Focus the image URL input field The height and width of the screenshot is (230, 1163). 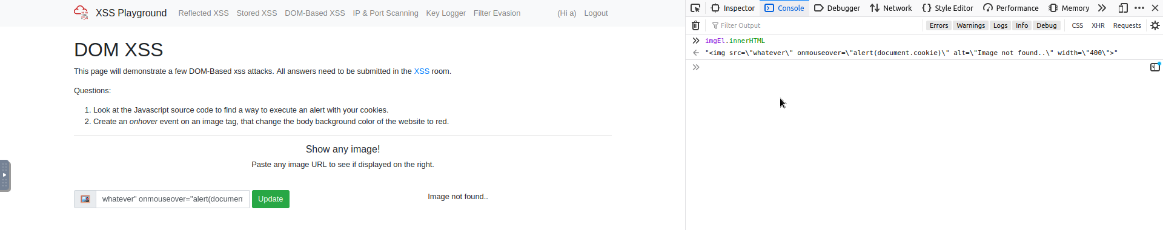tap(173, 199)
